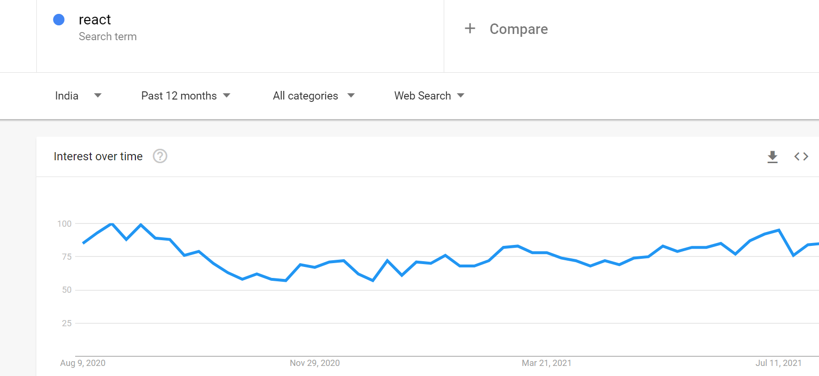Click the plus icon in the Compare box

point(470,29)
